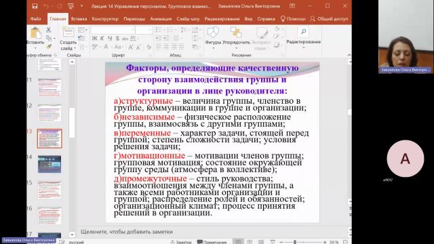Image resolution: width=434 pixels, height=244 pixels.
Task: Switch to the Вставка tab
Action: click(79, 19)
